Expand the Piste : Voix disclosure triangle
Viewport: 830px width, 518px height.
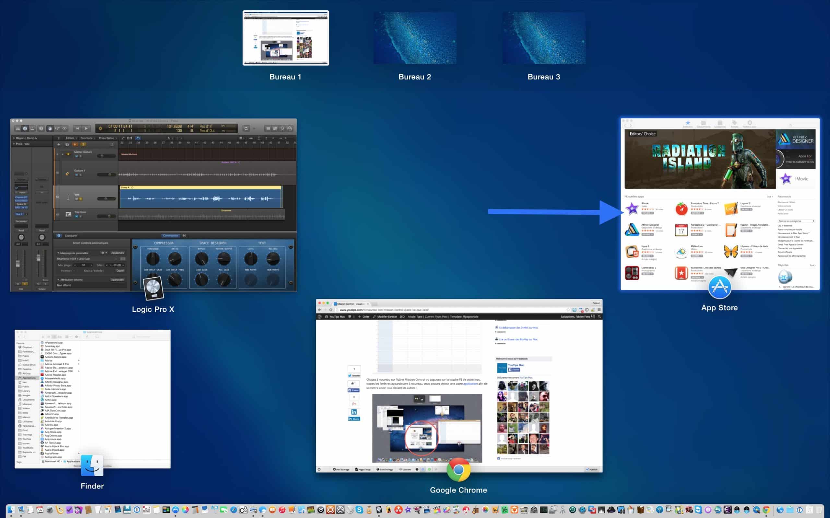[14, 144]
